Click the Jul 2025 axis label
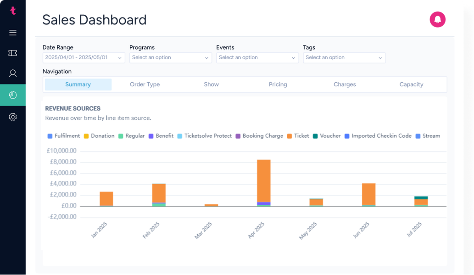This screenshot has height=275, width=474. [414, 230]
